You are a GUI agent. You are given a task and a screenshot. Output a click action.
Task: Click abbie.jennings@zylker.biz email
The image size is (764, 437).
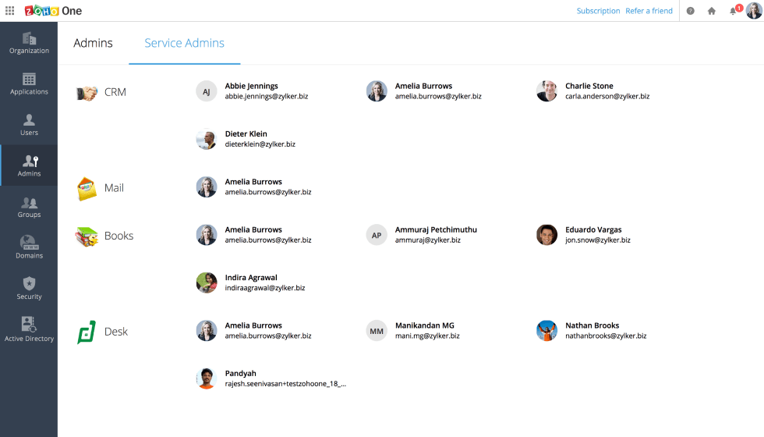click(x=267, y=97)
